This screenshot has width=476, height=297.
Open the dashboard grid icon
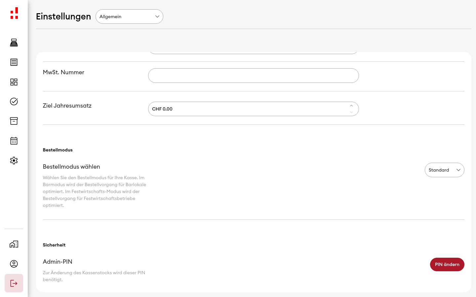14,82
